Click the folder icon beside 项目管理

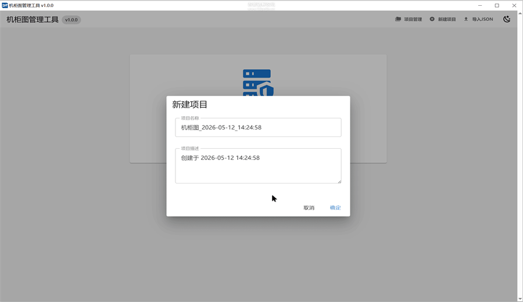[x=398, y=19]
